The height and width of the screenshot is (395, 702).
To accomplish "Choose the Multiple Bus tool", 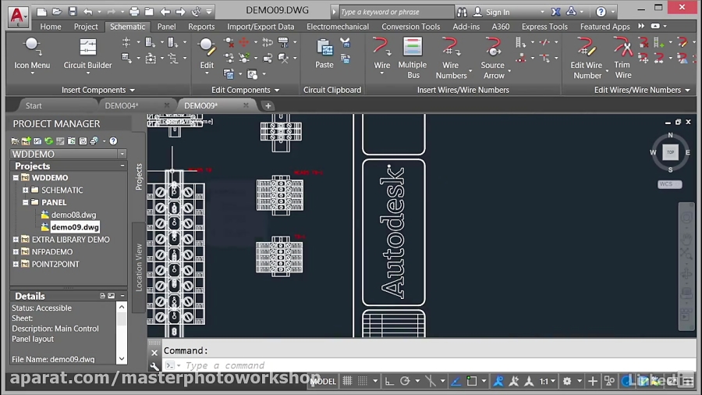I will (x=413, y=59).
